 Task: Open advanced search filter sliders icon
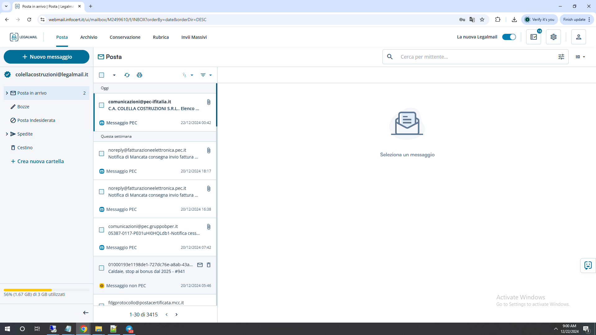click(561, 57)
